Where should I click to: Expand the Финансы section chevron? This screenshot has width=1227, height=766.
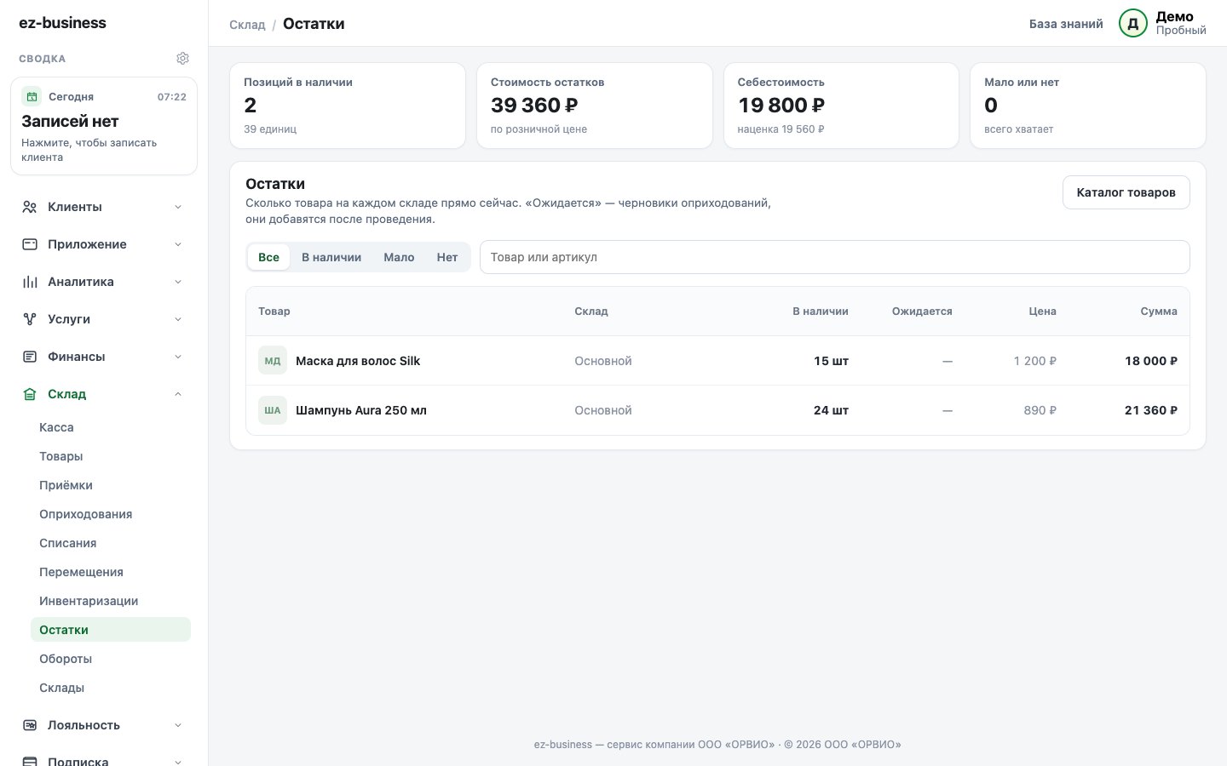178,357
